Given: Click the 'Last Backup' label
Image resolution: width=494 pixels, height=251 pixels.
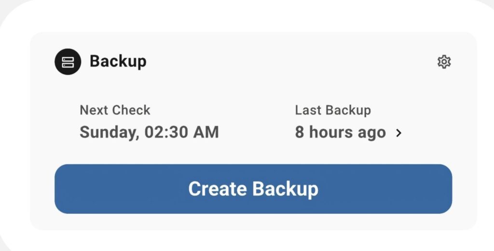Looking at the screenshot, I should (333, 110).
